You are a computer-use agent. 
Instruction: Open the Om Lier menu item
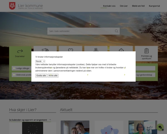(x=124, y=6)
